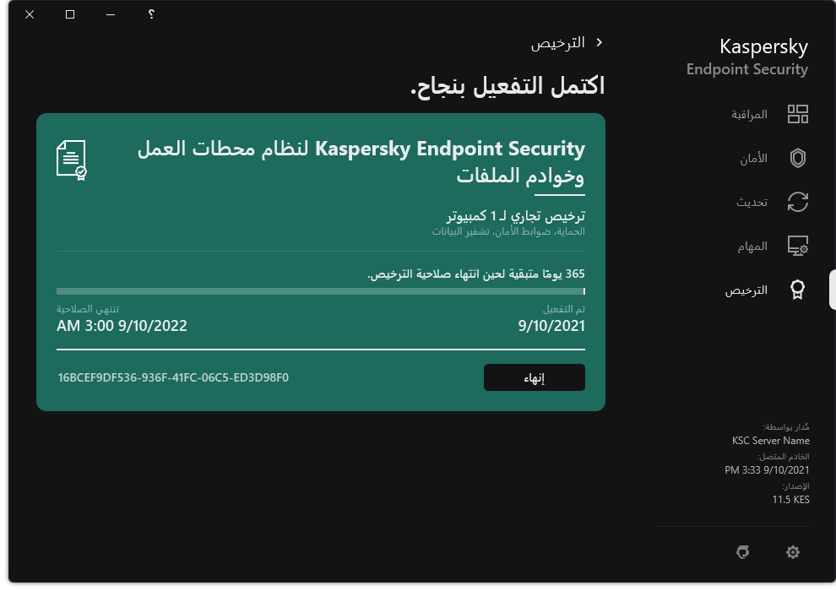This screenshot has width=836, height=591.
Task: Open application settings via gear icon
Action: 792,552
